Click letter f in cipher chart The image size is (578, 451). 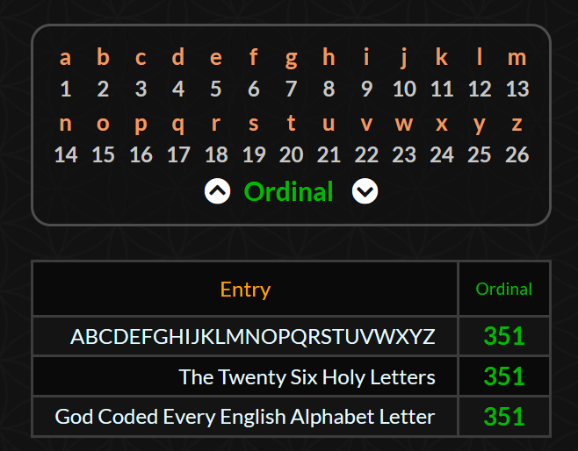[x=253, y=57]
